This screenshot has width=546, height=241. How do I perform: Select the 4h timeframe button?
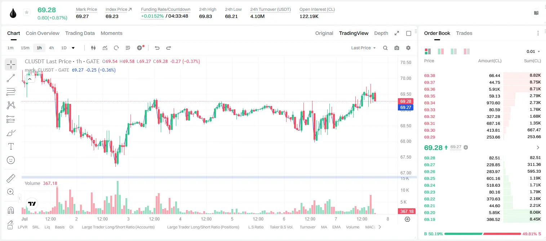point(51,48)
